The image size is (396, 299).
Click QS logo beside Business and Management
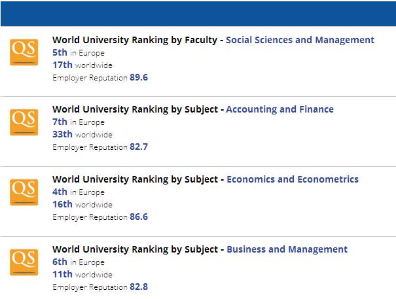[24, 262]
